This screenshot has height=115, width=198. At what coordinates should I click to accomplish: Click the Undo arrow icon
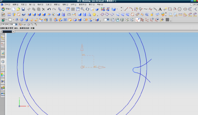click(49, 9)
